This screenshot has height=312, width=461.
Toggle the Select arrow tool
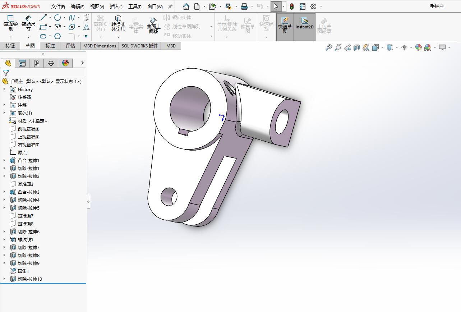(x=276, y=6)
